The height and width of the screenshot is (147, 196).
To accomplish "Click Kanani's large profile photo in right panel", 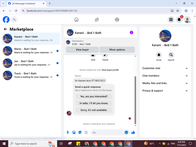I will [x=165, y=36].
